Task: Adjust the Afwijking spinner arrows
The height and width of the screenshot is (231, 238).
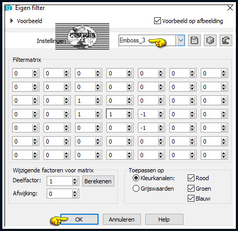Action: [x=75, y=194]
